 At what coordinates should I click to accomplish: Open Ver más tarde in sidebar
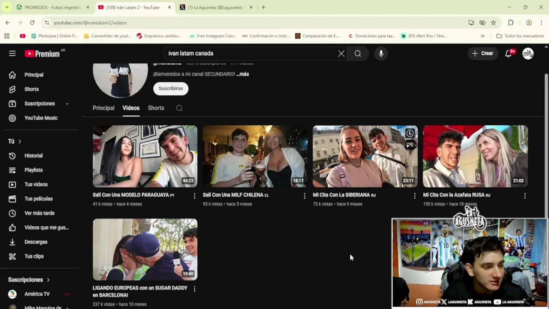(39, 213)
